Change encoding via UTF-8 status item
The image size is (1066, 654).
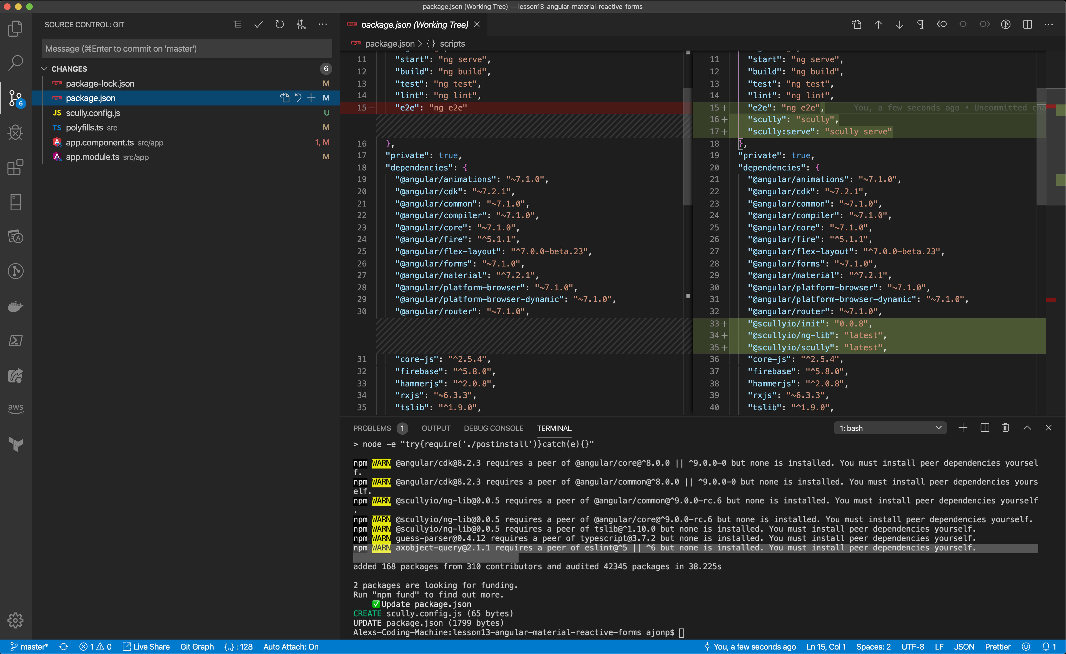(912, 647)
